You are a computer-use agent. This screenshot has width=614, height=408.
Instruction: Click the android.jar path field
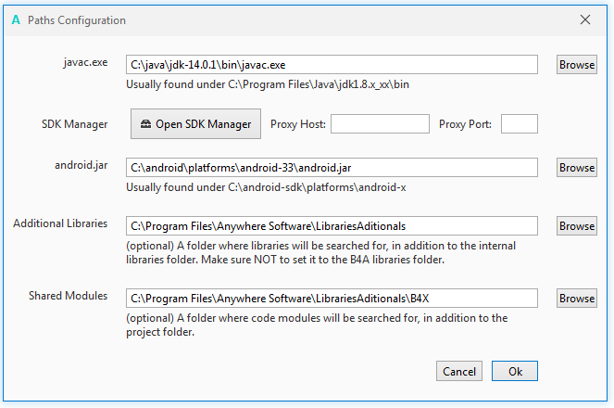[331, 168]
